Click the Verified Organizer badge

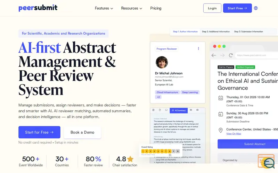(x=245, y=67)
